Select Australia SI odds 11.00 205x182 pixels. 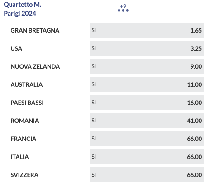tap(147, 84)
